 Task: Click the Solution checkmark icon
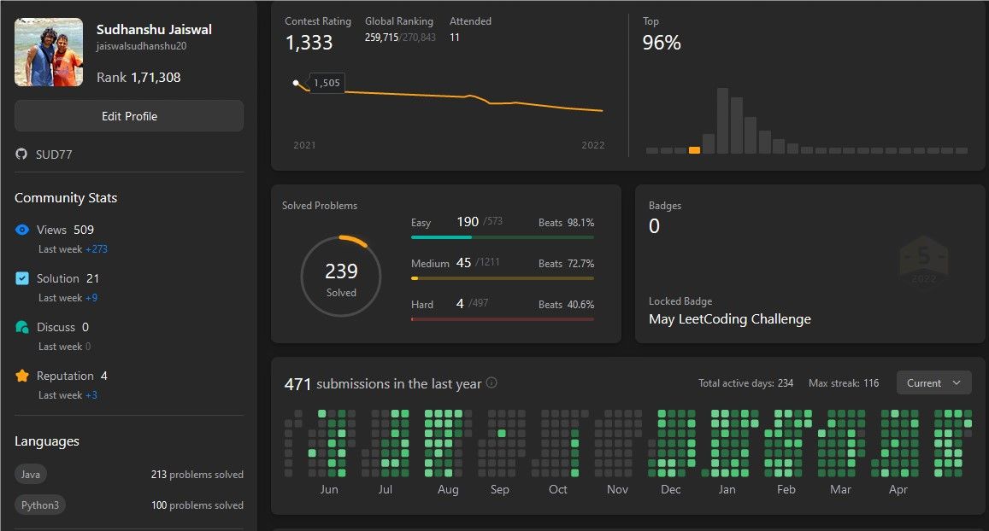pos(22,277)
